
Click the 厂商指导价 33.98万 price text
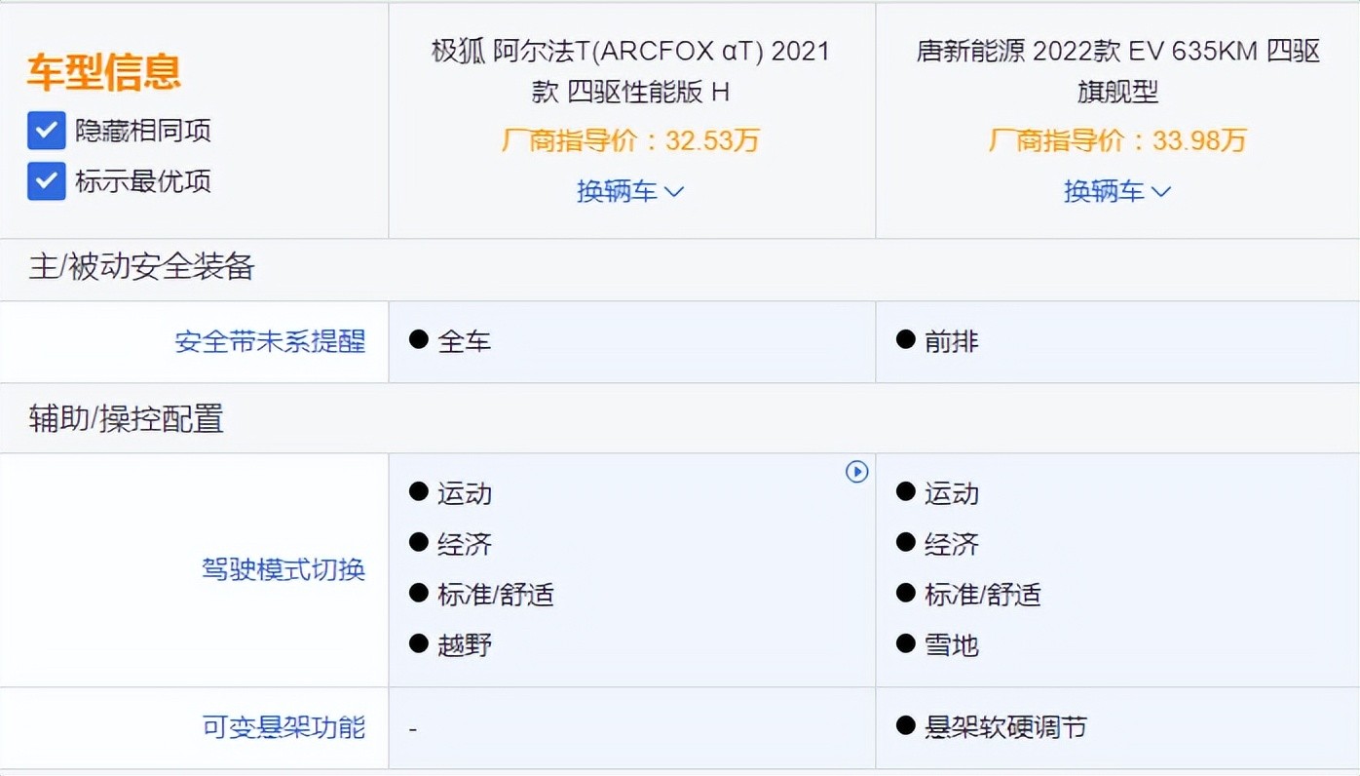pyautogui.click(x=1117, y=140)
